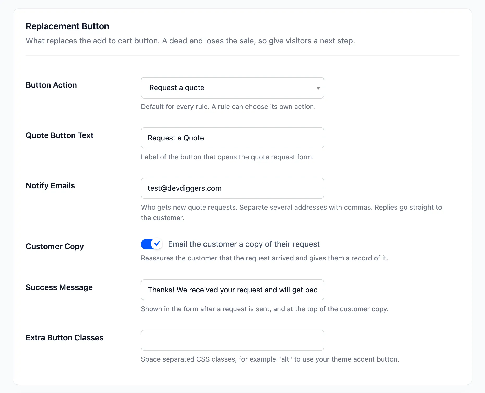Click the 'Notify Emails' label
Viewport: 485px width, 393px height.
click(50, 186)
